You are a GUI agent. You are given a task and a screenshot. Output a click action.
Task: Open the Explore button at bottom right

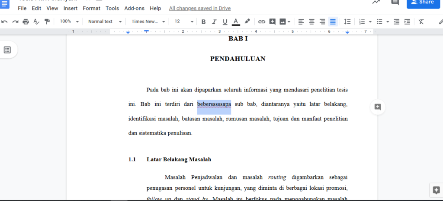[x=436, y=190]
